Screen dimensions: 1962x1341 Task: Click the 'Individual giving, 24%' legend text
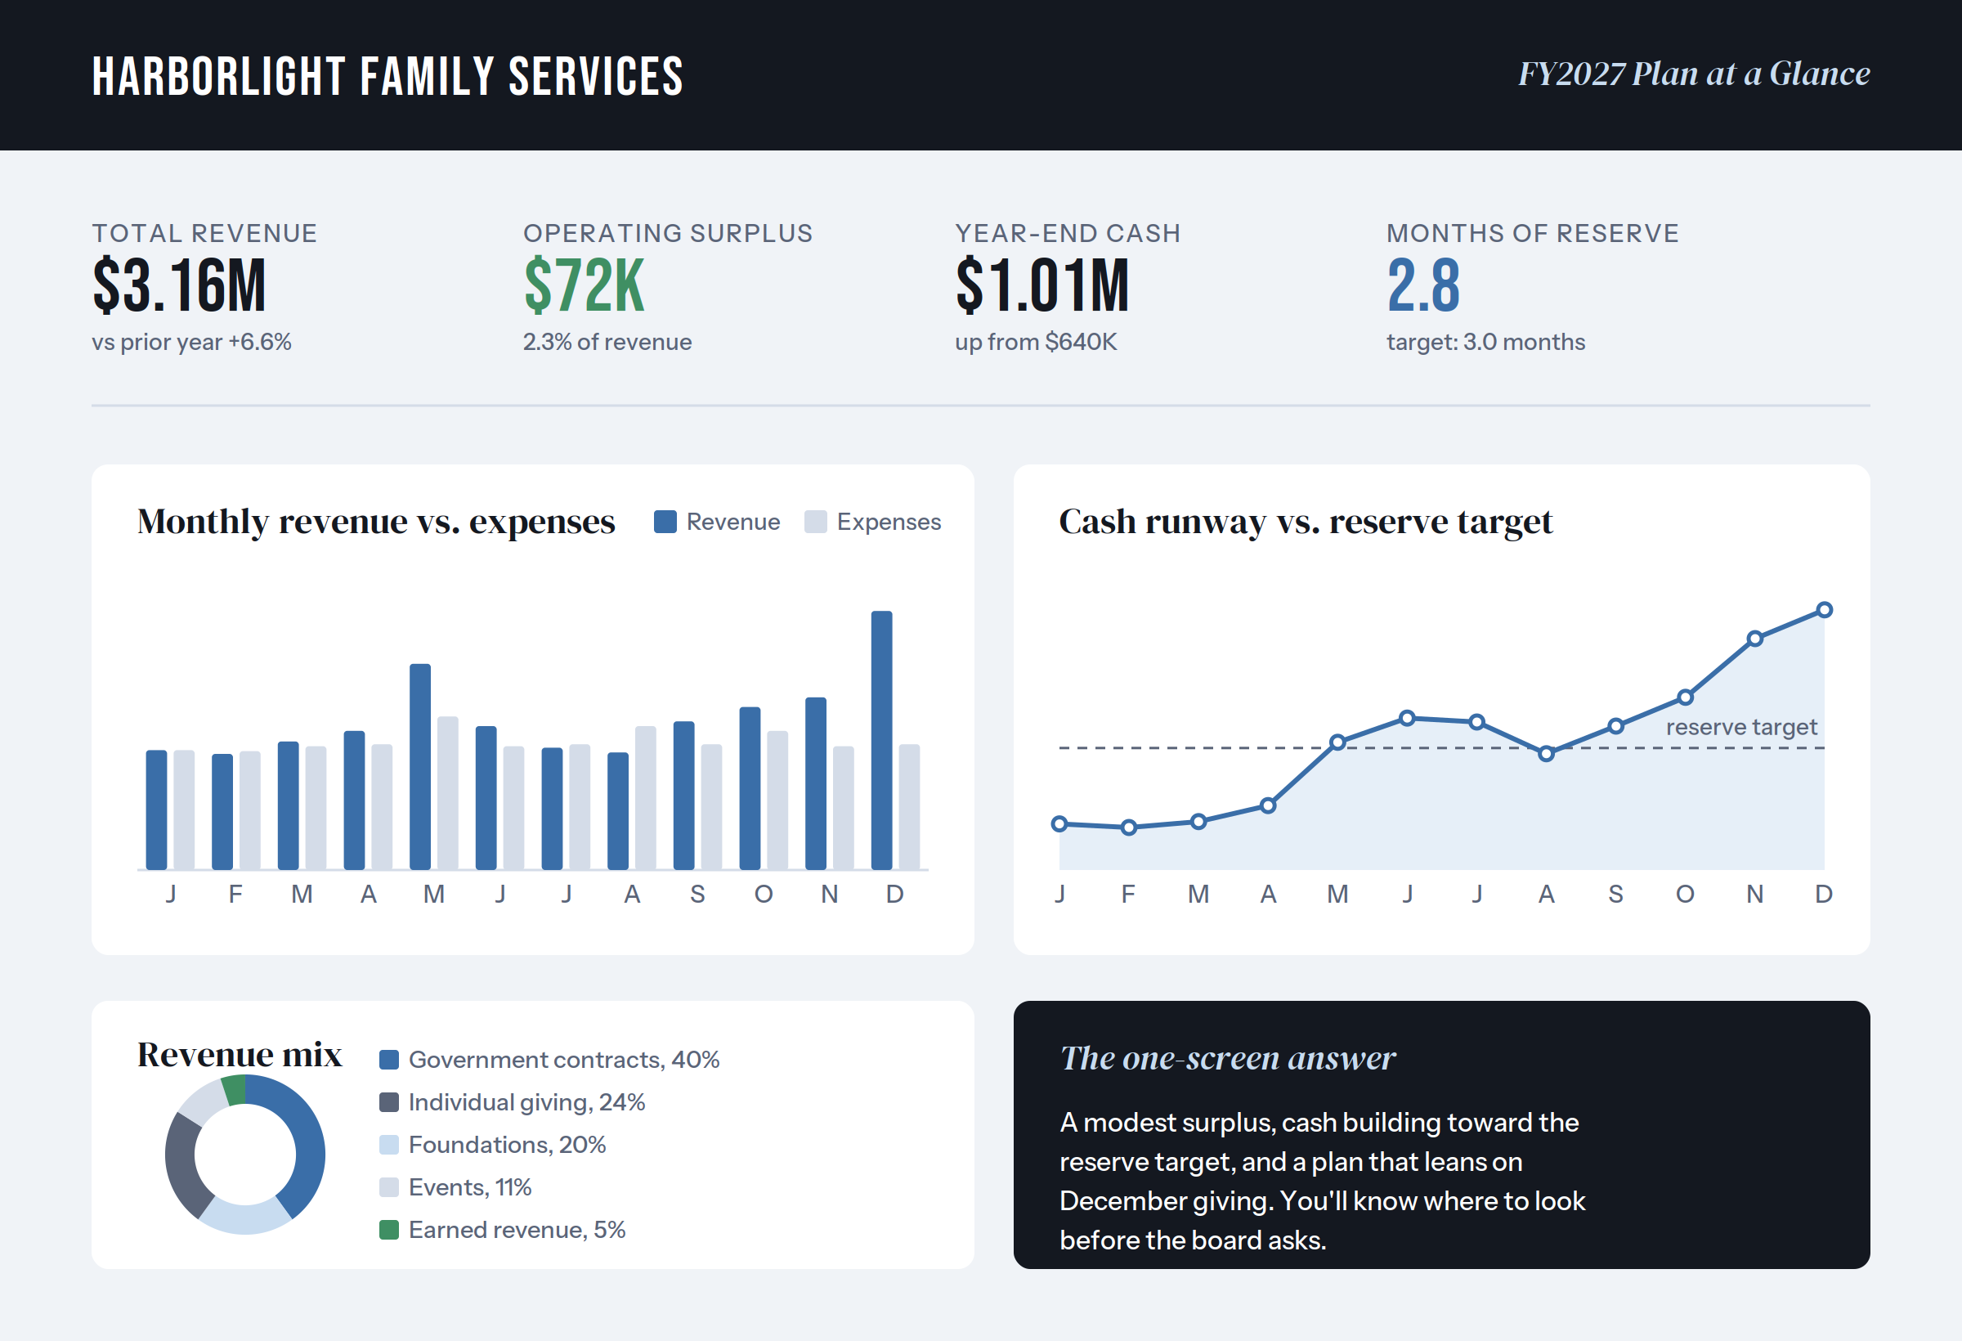pos(526,1102)
